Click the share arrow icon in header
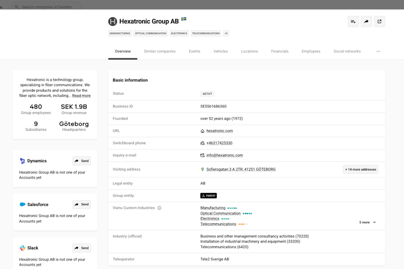This screenshot has width=404, height=269. pos(366,22)
